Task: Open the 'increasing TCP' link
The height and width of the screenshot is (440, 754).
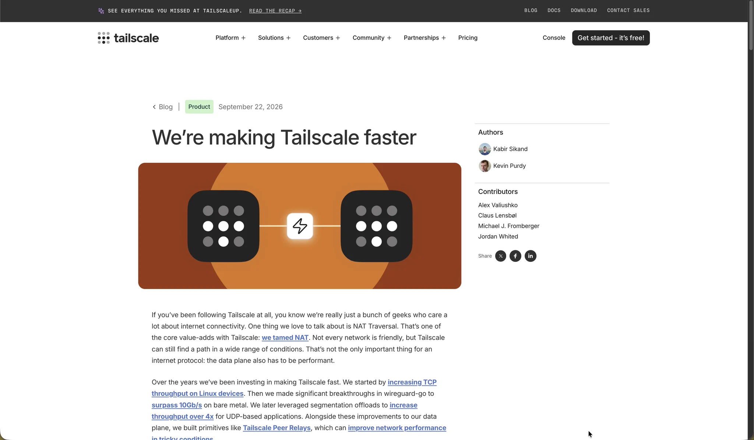Action: click(x=412, y=382)
